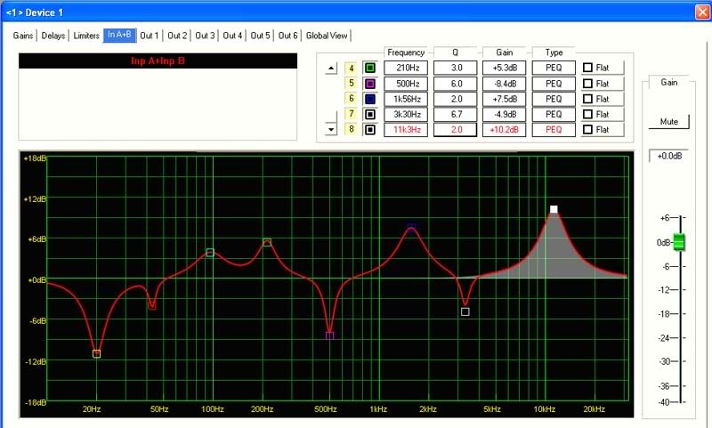
Task: Select the blue band 6 color icon
Action: coord(369,99)
